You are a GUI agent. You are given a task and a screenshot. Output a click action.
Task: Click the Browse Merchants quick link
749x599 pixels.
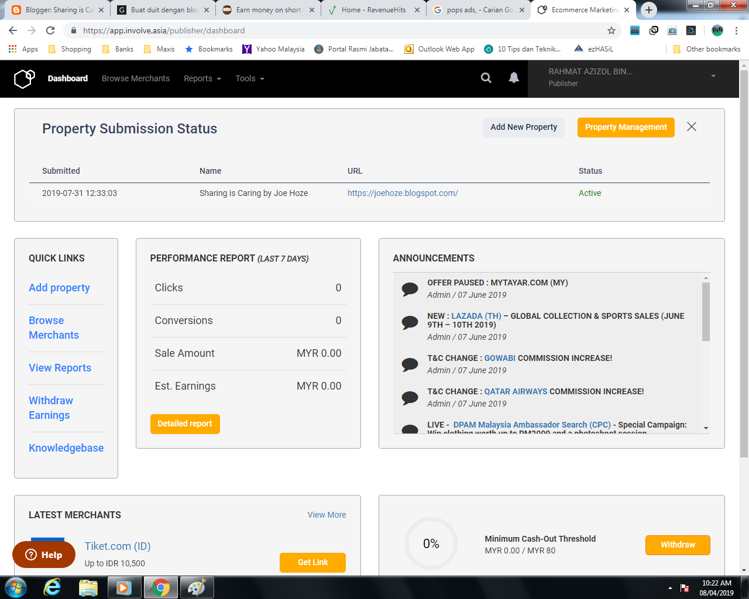coord(54,328)
